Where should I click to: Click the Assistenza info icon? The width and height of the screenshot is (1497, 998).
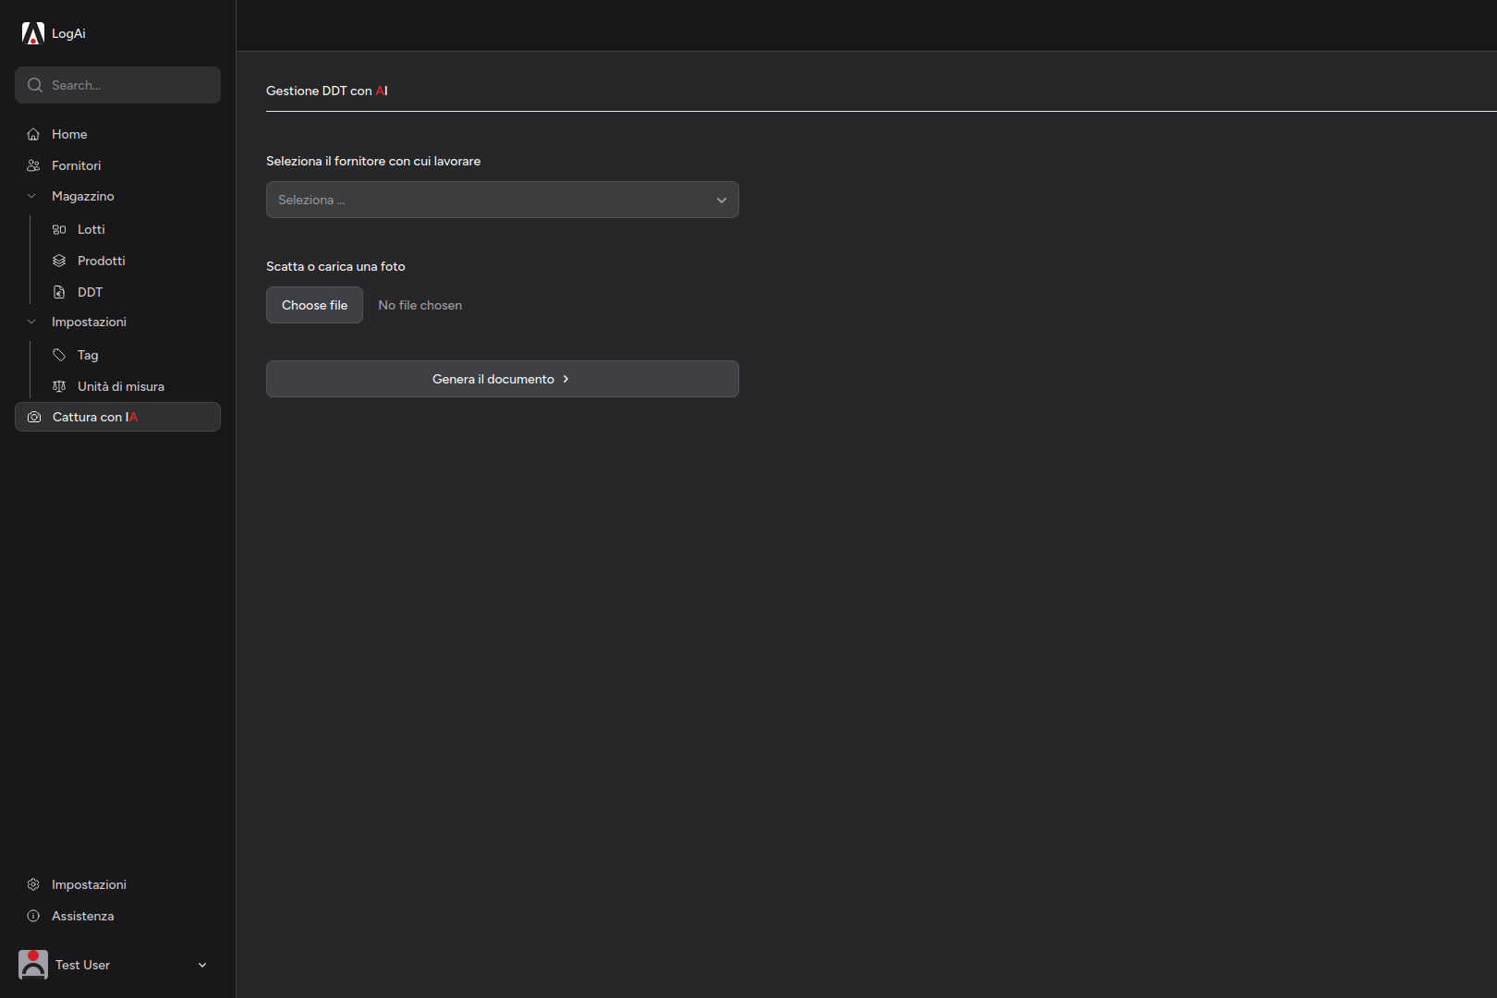(x=33, y=916)
